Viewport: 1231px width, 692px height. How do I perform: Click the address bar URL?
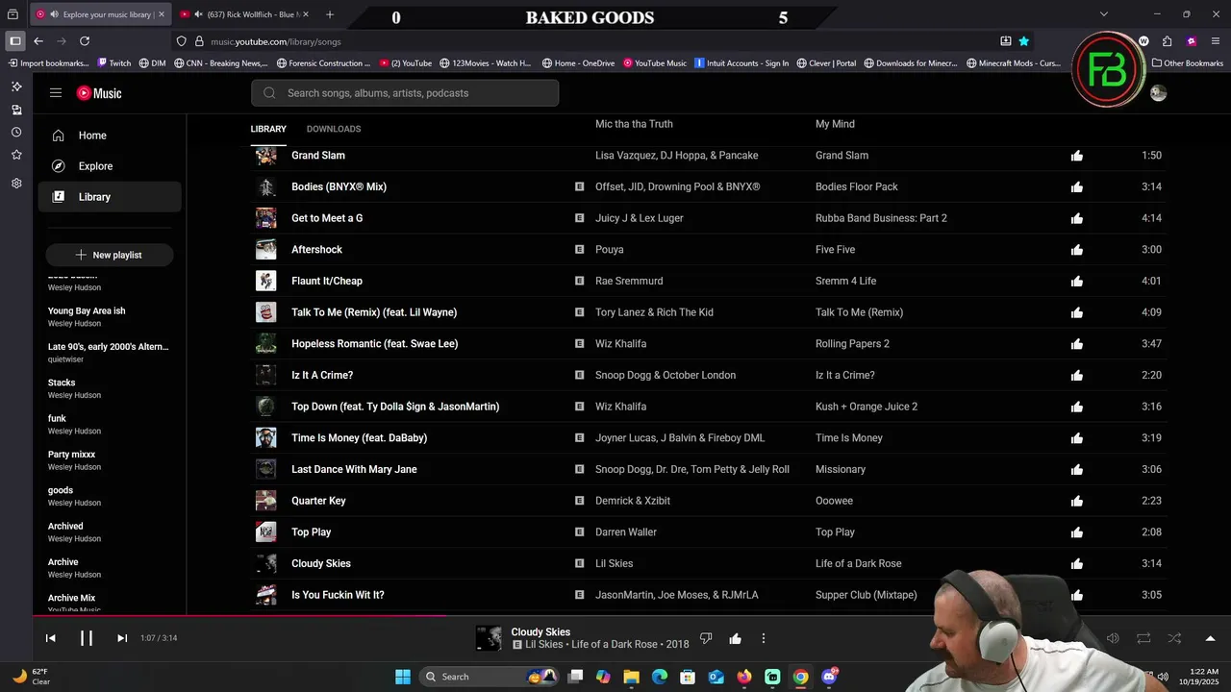click(x=276, y=41)
